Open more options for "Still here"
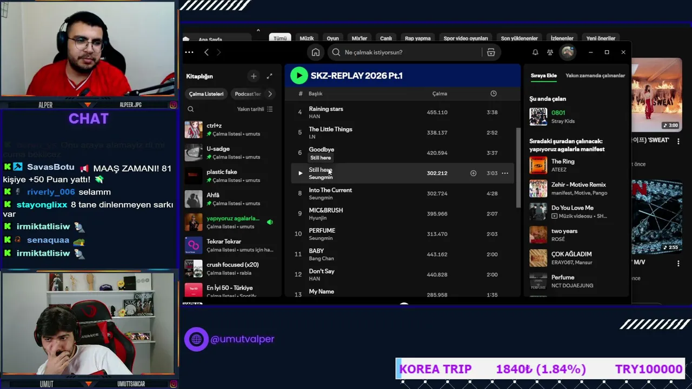 (x=505, y=173)
